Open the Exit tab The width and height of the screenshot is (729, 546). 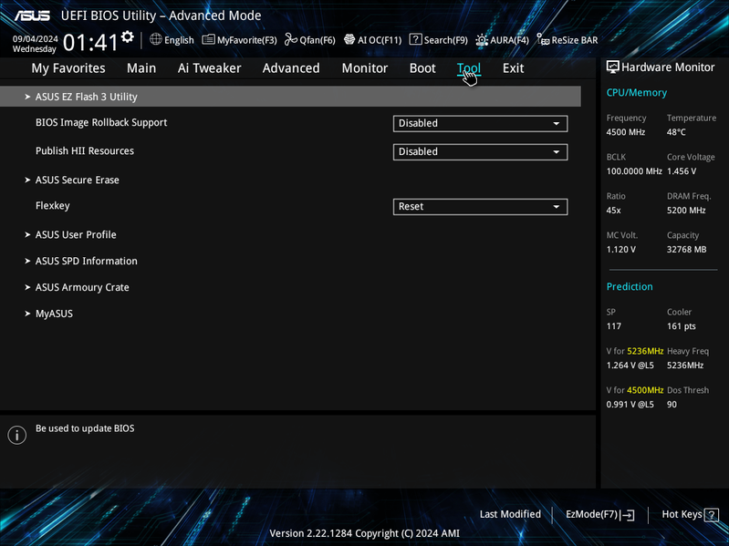coord(514,68)
